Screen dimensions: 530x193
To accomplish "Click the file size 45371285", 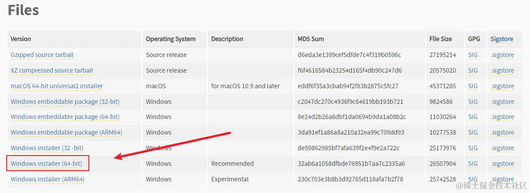I will tap(442, 86).
